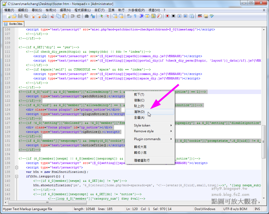Stop macro recording with square button
The width and height of the screenshot is (269, 214).
174,16
